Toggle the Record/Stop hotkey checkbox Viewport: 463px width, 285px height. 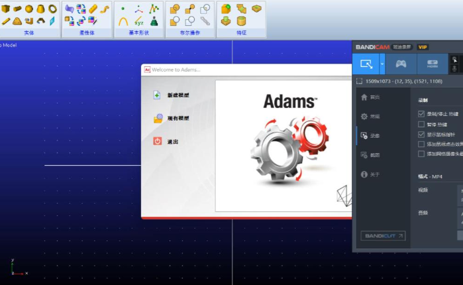tap(422, 114)
